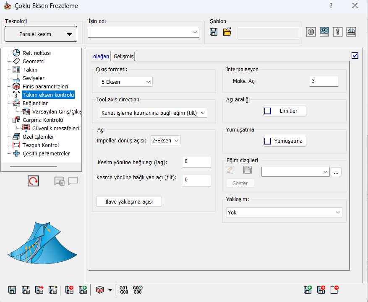
Task: Click the info icon in top-right toolbar
Action: pyautogui.click(x=311, y=32)
